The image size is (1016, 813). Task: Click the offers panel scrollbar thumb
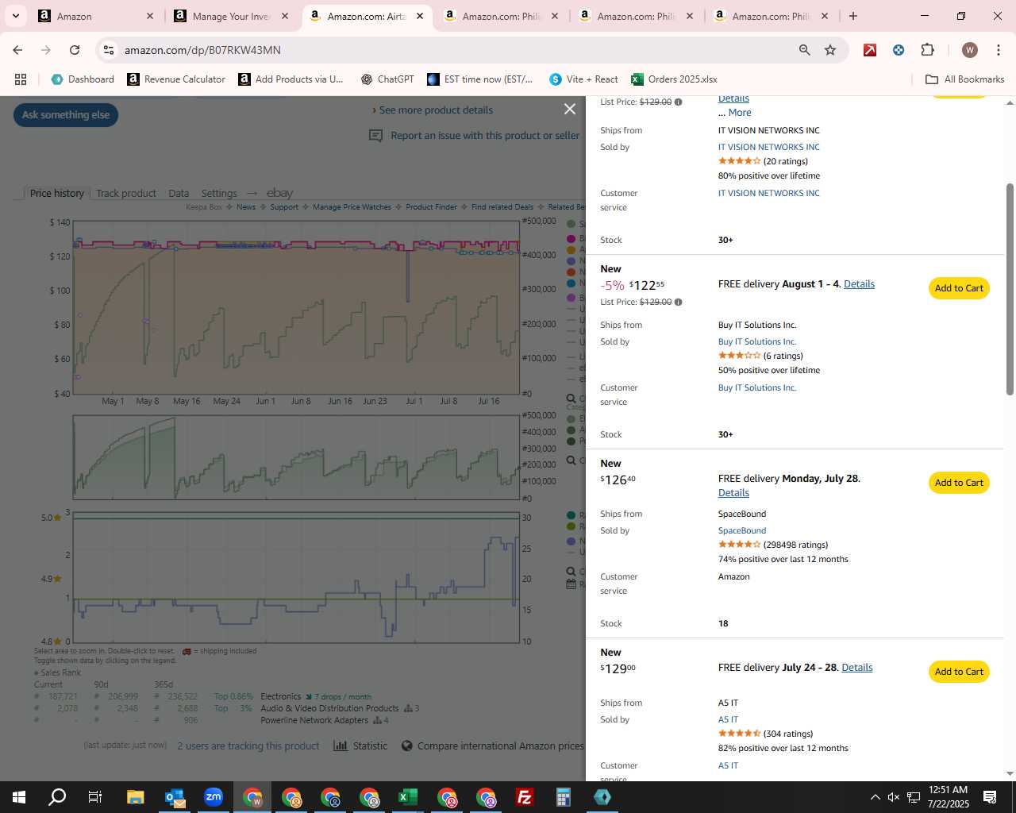point(1010,289)
